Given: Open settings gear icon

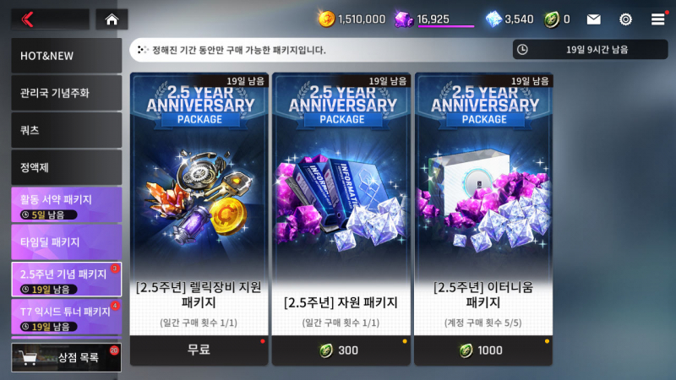Looking at the screenshot, I should tap(625, 19).
